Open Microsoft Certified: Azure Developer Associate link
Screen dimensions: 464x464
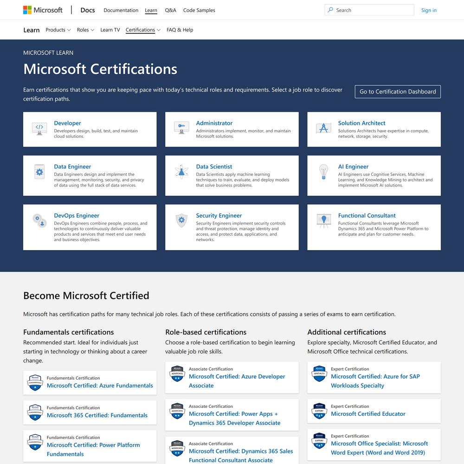(x=237, y=381)
